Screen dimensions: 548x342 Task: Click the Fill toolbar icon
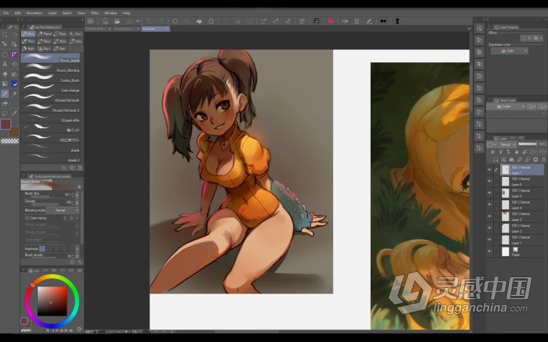(199, 21)
